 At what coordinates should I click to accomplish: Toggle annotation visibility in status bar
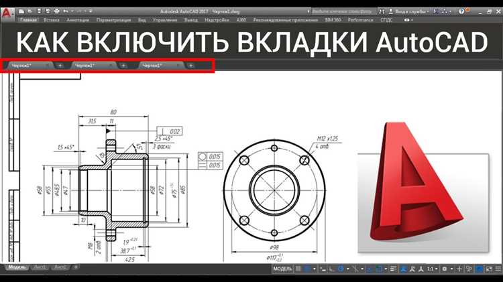(404, 269)
